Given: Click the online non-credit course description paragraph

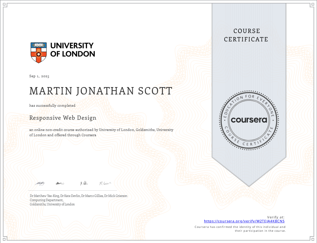Looking at the screenshot, I should coord(101,132).
